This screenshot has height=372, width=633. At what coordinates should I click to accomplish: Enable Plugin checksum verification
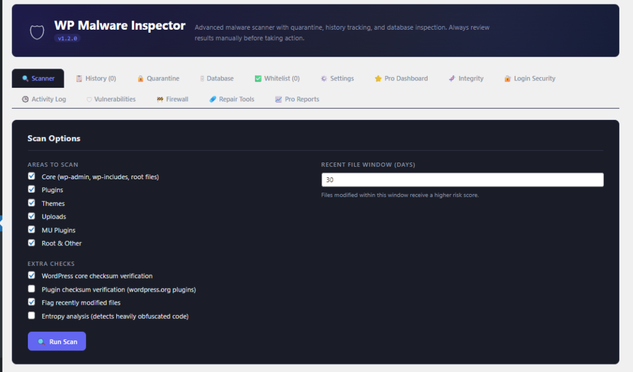click(x=32, y=289)
